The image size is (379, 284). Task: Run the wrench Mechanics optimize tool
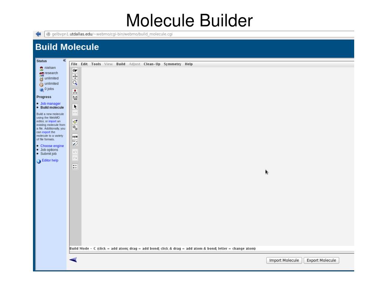coord(75,128)
